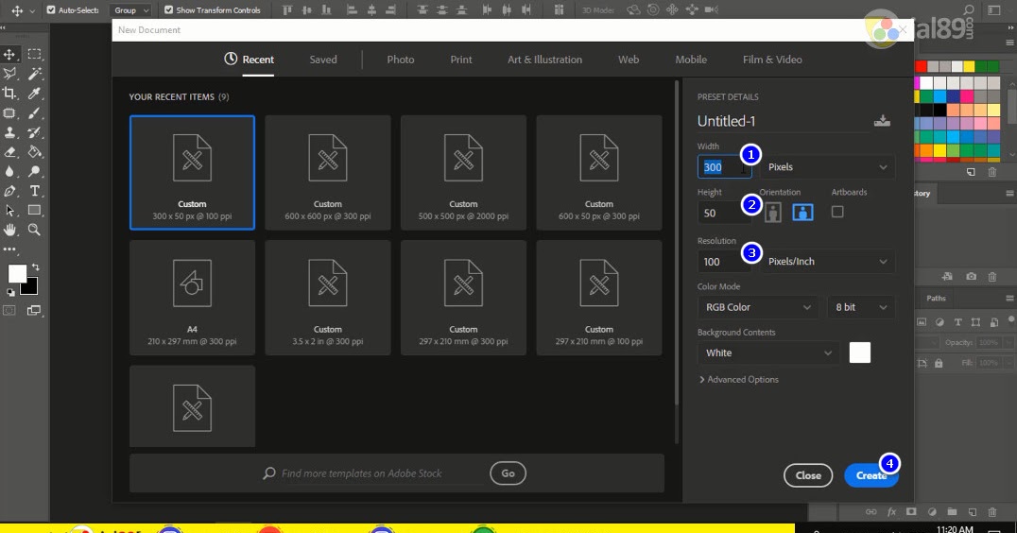The image size is (1017, 533).
Task: Open the Edit Toolbar three-dots menu
Action: [x=9, y=249]
